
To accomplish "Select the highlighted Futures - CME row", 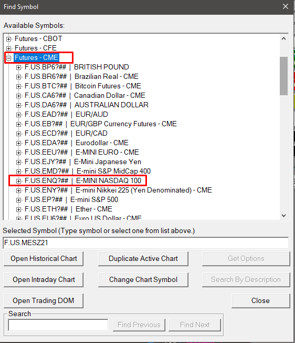I will pyautogui.click(x=36, y=57).
